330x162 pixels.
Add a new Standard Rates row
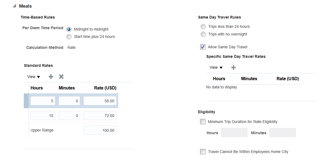tap(51, 77)
